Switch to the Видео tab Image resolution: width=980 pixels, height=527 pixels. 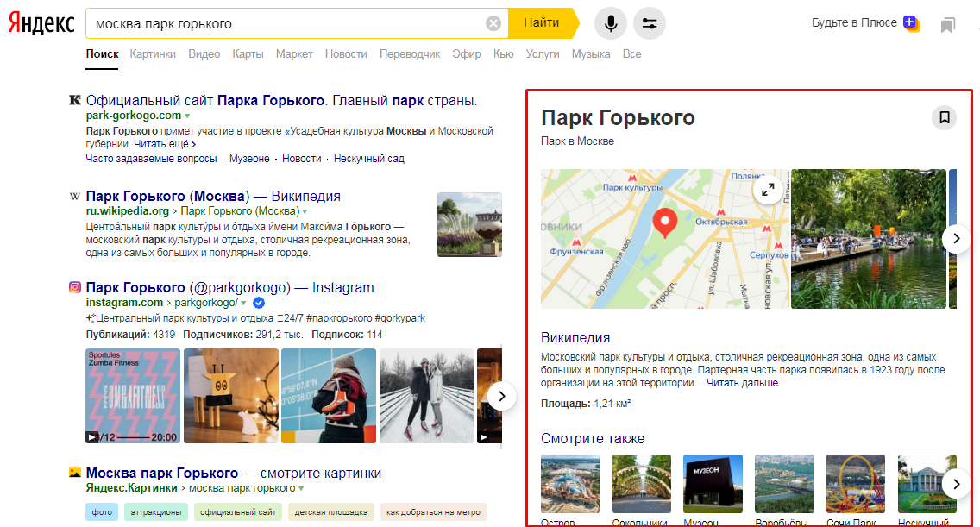tap(204, 53)
